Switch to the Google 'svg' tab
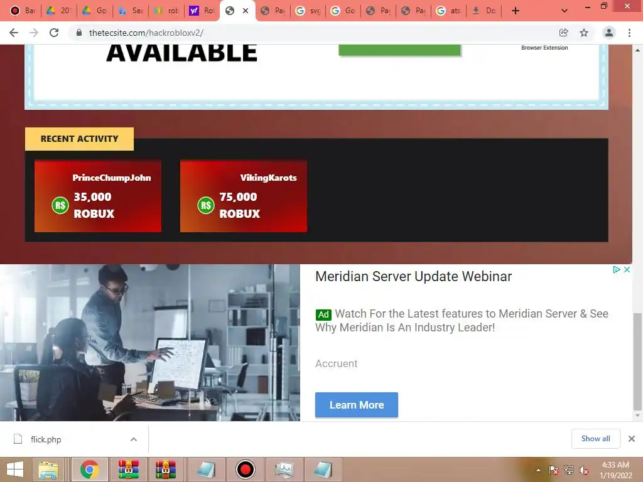Viewport: 643px width, 482px height. click(x=308, y=11)
